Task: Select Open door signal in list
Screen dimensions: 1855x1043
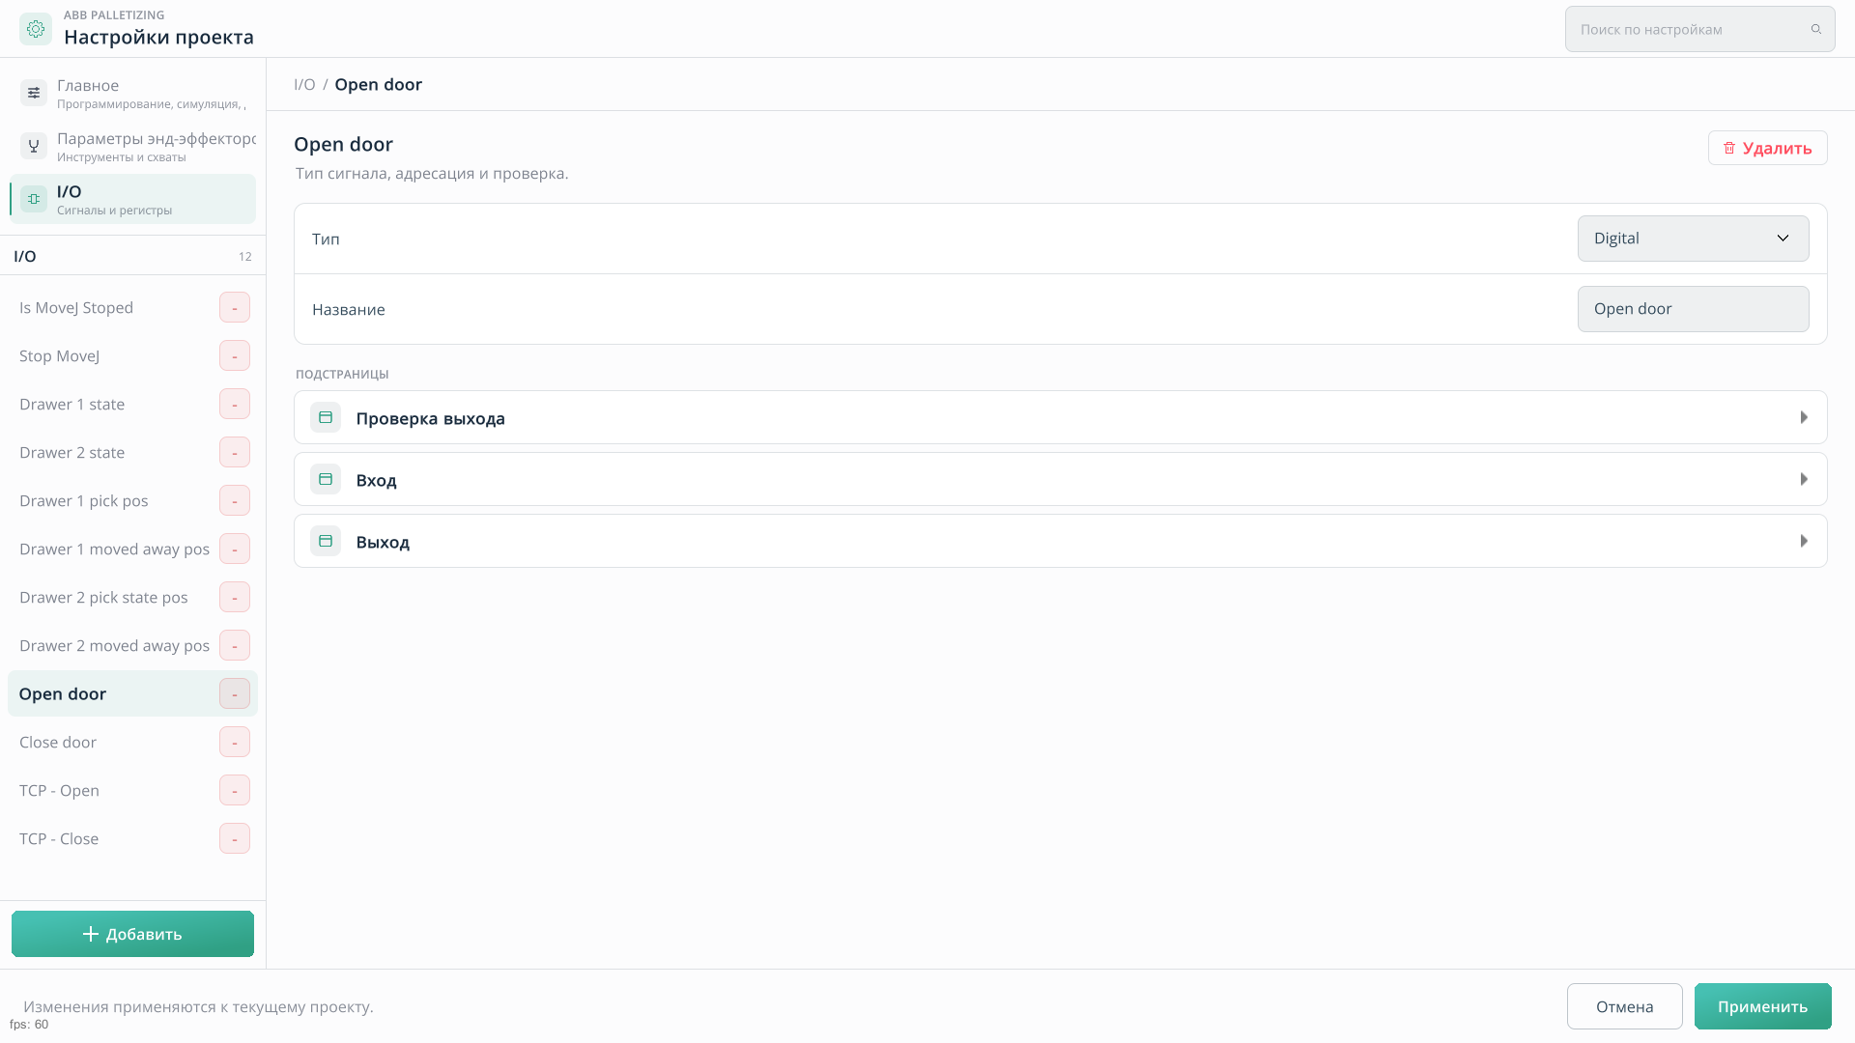Action: tap(133, 693)
